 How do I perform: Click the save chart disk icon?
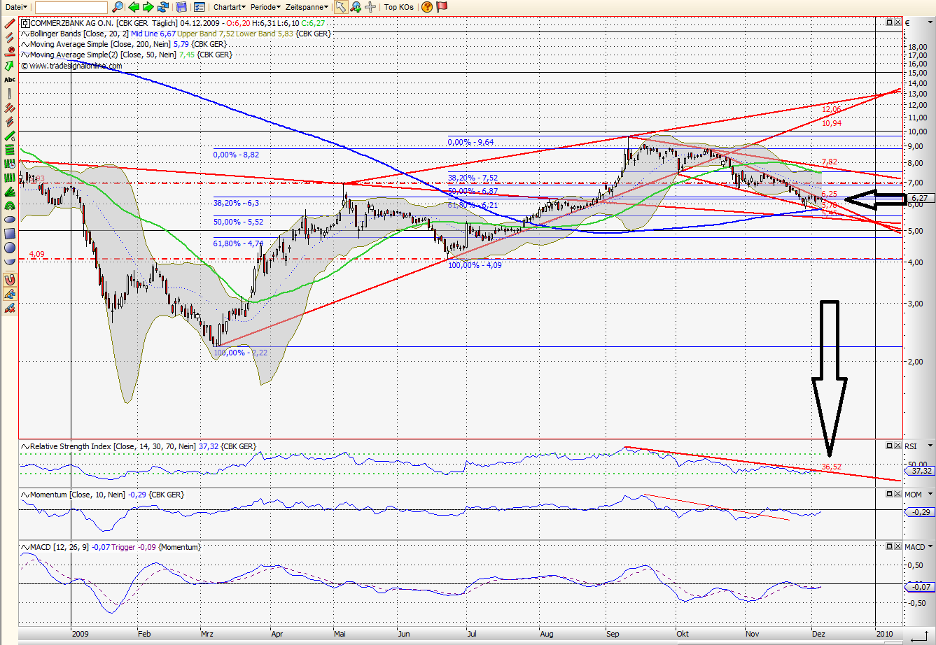[180, 7]
